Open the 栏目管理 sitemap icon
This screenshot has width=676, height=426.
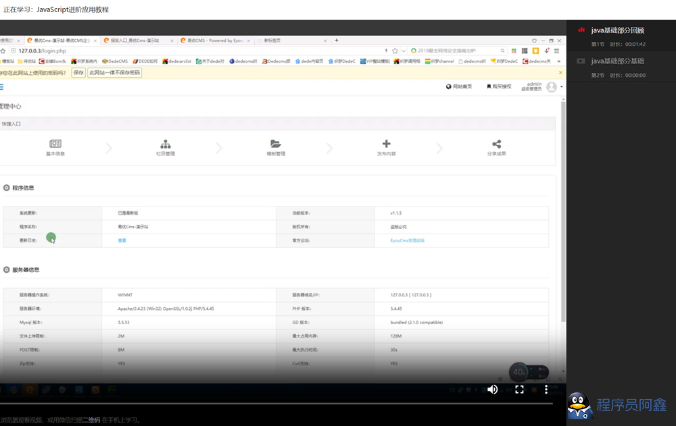pos(166,144)
